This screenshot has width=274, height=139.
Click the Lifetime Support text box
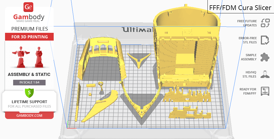click(29, 104)
